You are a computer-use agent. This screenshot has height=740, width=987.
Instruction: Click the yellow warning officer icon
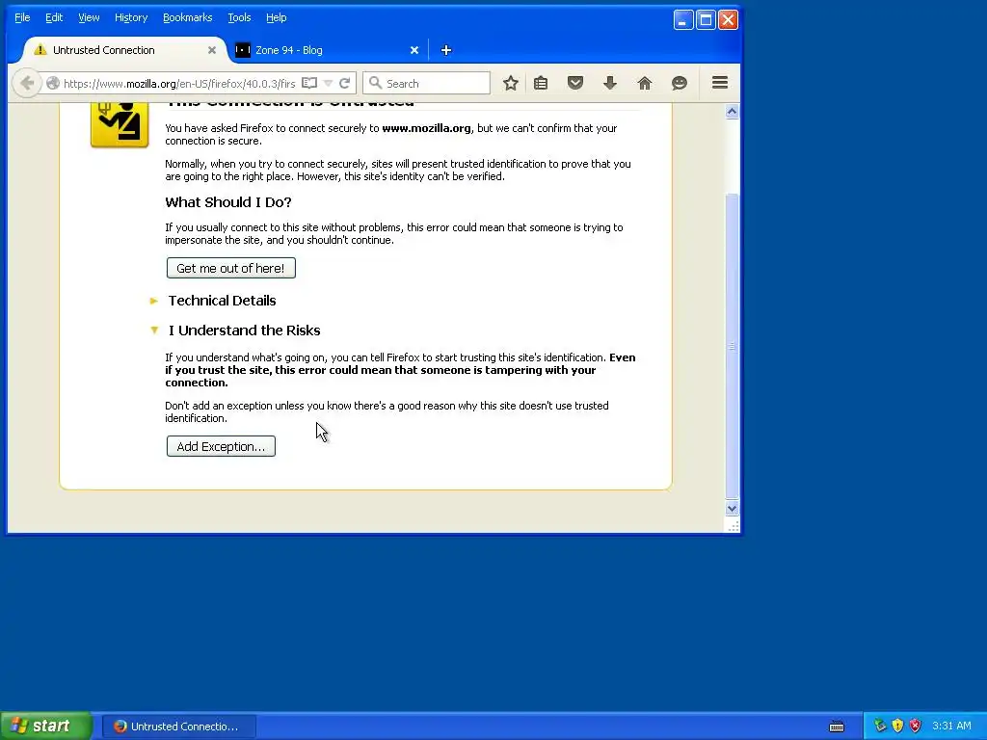coord(120,124)
